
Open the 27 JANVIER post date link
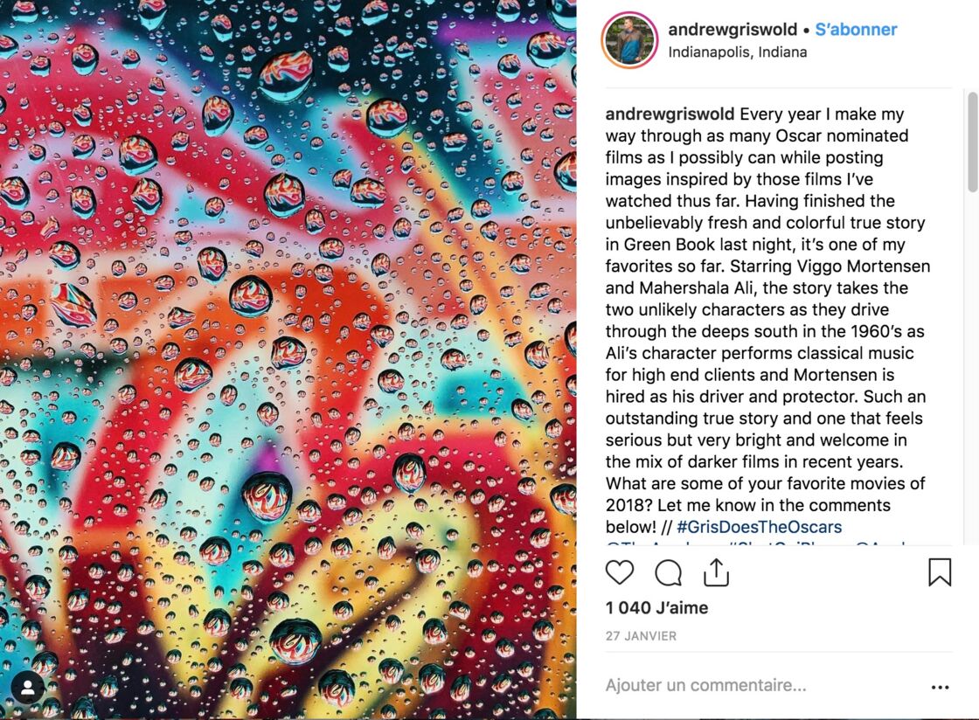click(642, 636)
